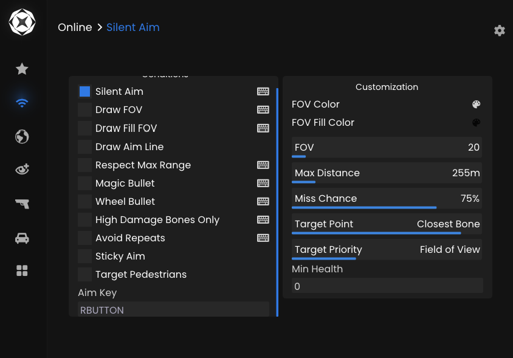Enable the Draw Aim Line checkbox
Image resolution: width=513 pixels, height=358 pixels.
[84, 146]
